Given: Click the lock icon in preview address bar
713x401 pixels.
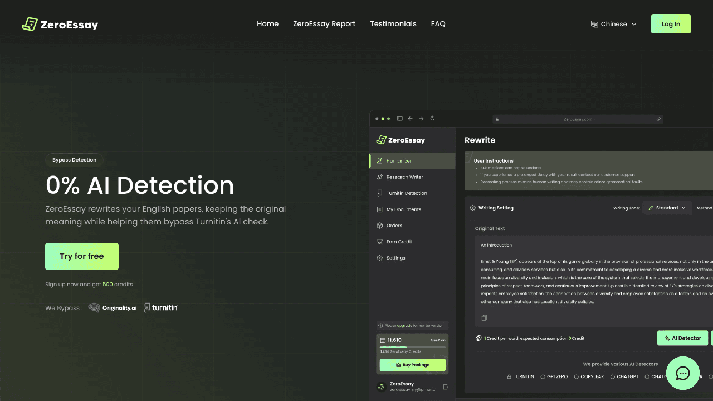Looking at the screenshot, I should [x=497, y=119].
